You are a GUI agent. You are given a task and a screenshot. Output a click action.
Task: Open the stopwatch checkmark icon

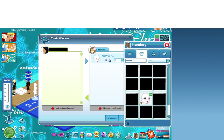[x=118, y=134]
